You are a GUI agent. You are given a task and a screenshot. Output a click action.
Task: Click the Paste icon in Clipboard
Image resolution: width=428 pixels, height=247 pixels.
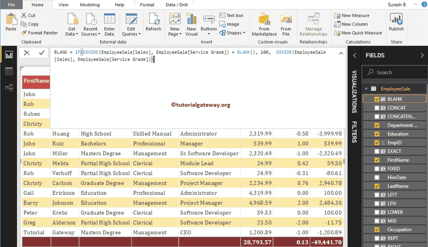(x=11, y=22)
